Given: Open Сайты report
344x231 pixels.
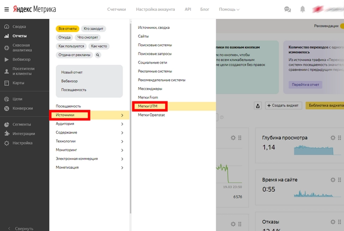Looking at the screenshot, I should tap(143, 36).
